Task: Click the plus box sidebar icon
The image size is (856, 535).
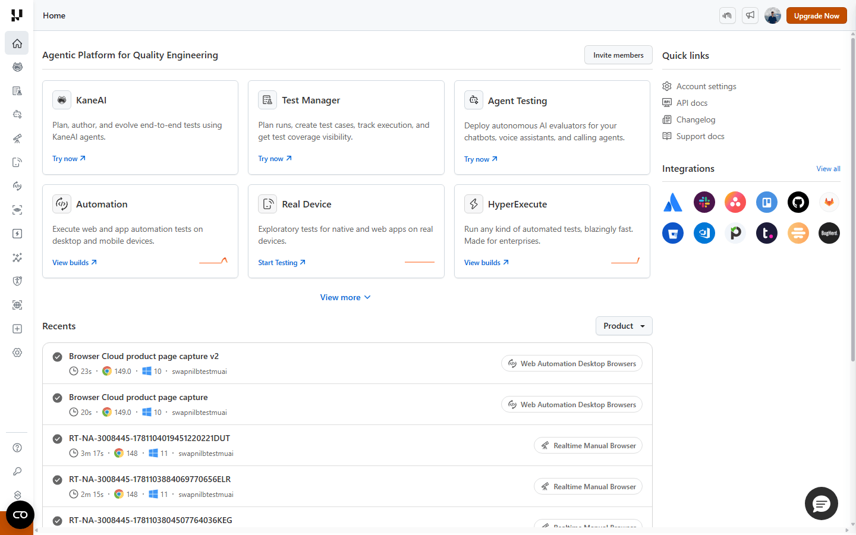Action: click(17, 329)
